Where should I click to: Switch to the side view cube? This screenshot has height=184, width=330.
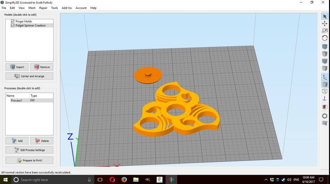point(325,68)
